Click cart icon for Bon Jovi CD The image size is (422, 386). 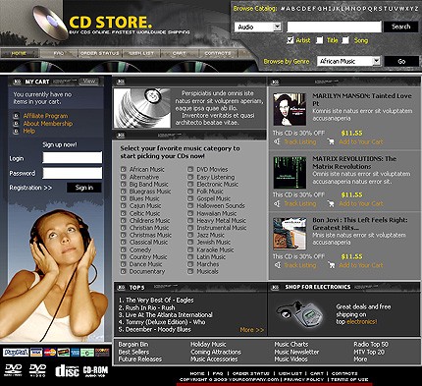[331, 265]
